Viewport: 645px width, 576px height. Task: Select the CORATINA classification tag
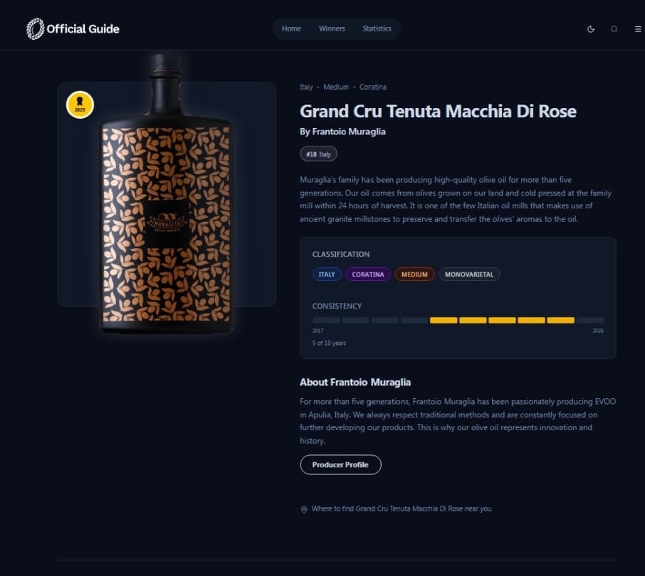[x=368, y=274]
